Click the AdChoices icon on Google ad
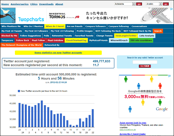The height and width of the screenshot is (136, 174). (x=169, y=76)
